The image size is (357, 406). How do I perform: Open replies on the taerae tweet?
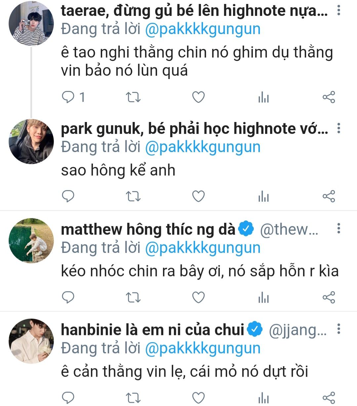pos(69,97)
